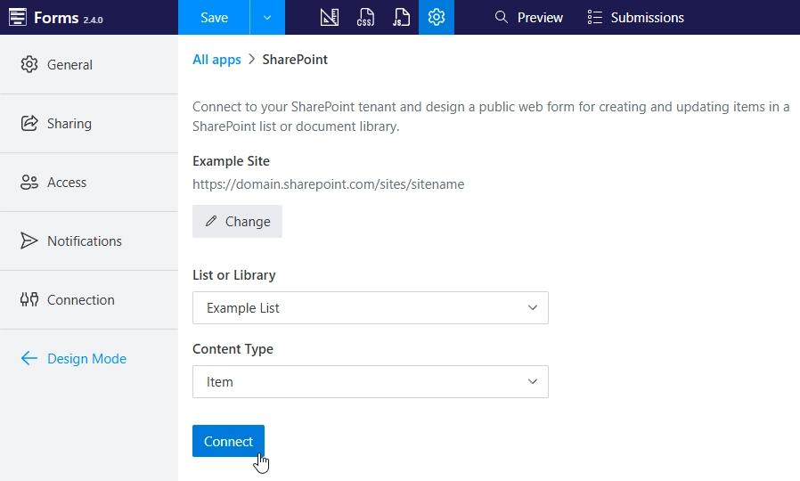
Task: Expand the Example List chevron
Action: pos(533,307)
